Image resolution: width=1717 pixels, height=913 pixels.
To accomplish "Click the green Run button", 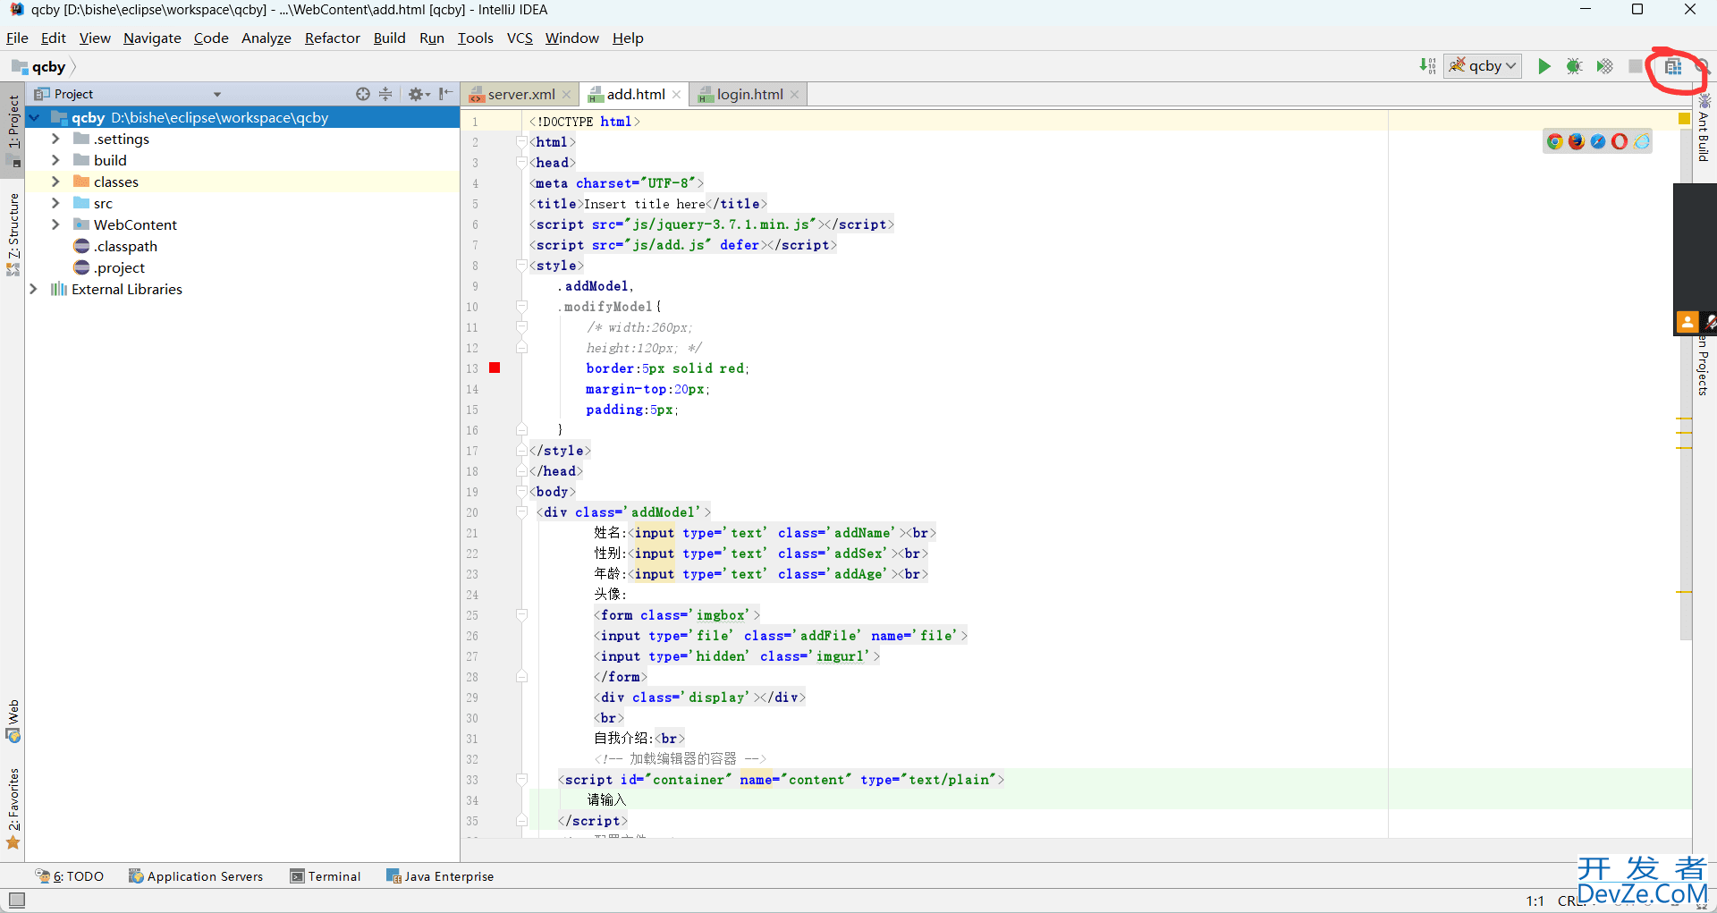I will coord(1544,66).
